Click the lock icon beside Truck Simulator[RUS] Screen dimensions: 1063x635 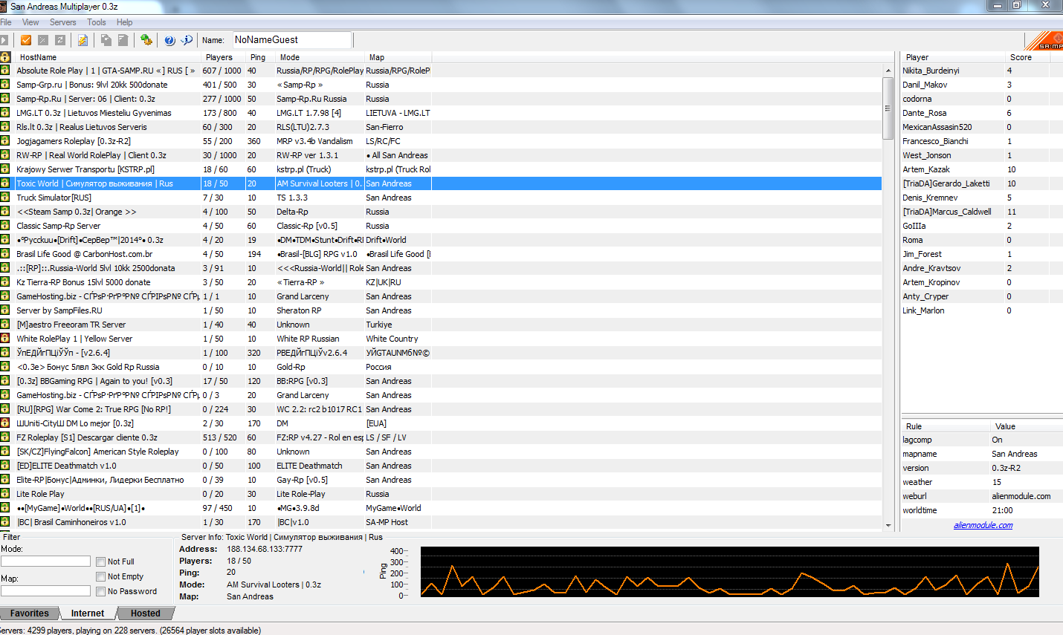4,198
